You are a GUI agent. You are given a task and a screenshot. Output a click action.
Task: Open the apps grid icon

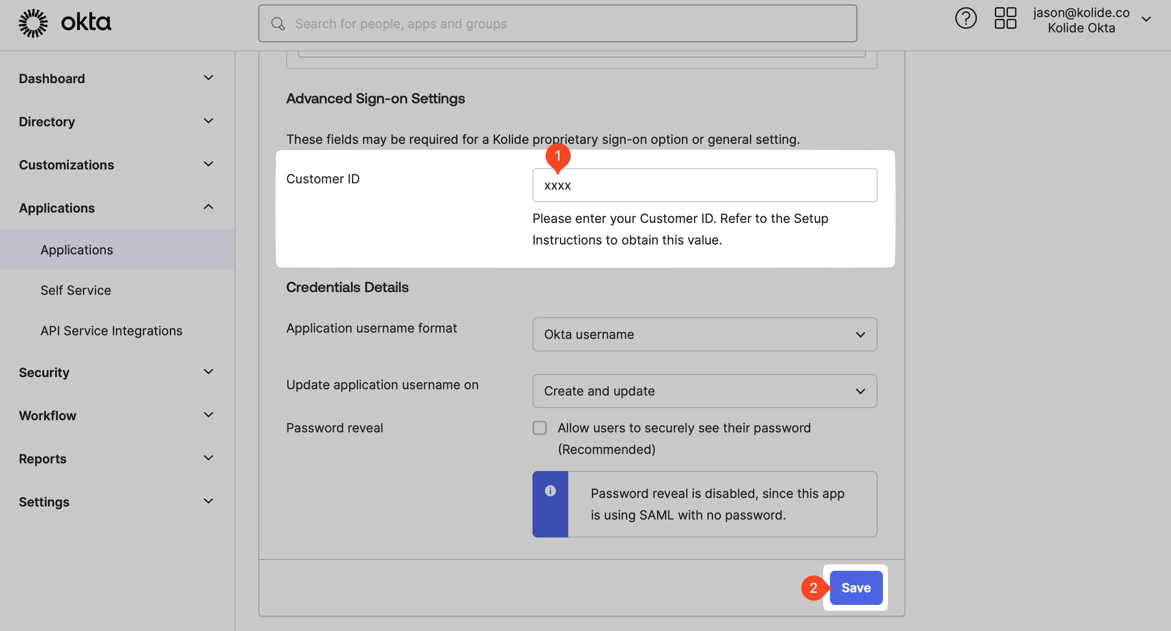point(1005,18)
